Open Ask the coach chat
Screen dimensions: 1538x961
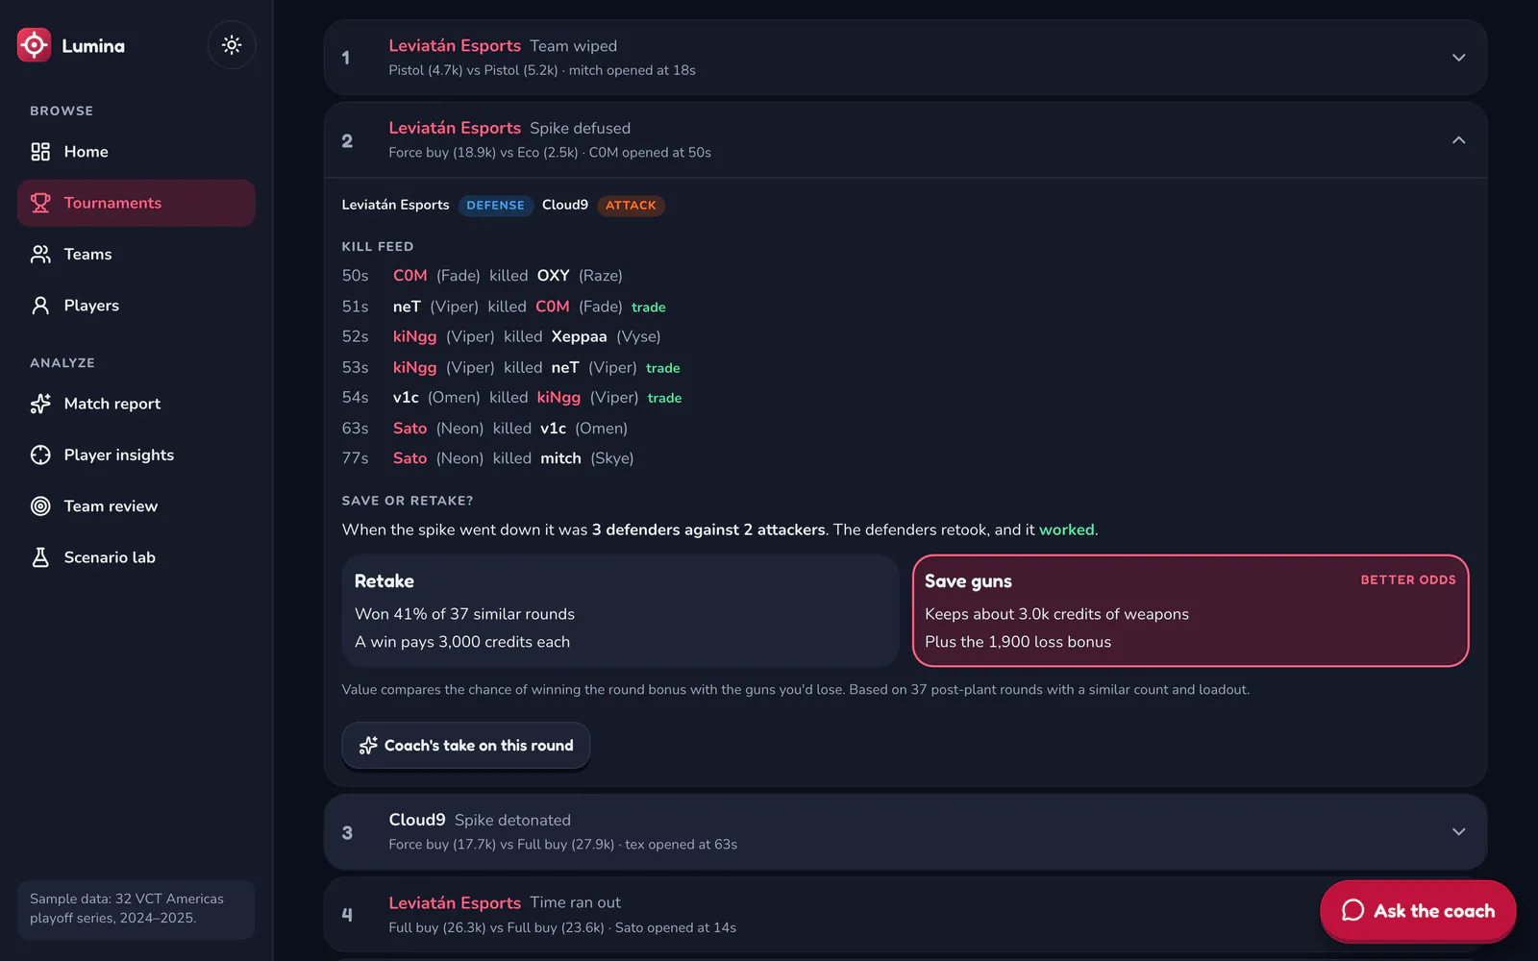(1418, 911)
